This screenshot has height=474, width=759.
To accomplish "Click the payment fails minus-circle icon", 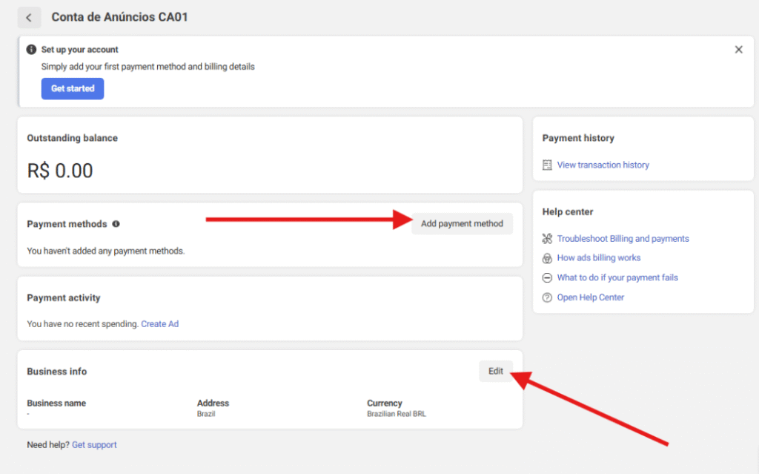I will tap(547, 277).
